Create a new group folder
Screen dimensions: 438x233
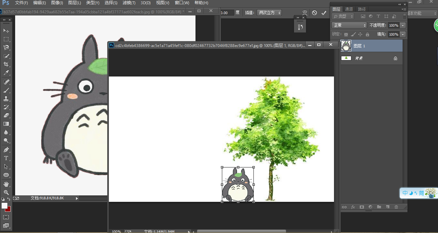pos(379,207)
